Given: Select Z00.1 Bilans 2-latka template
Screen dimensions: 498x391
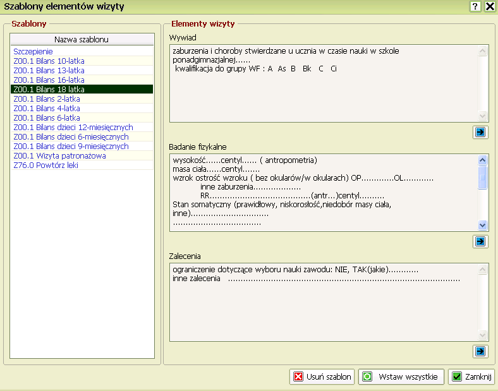Looking at the screenshot, I should tap(82, 99).
